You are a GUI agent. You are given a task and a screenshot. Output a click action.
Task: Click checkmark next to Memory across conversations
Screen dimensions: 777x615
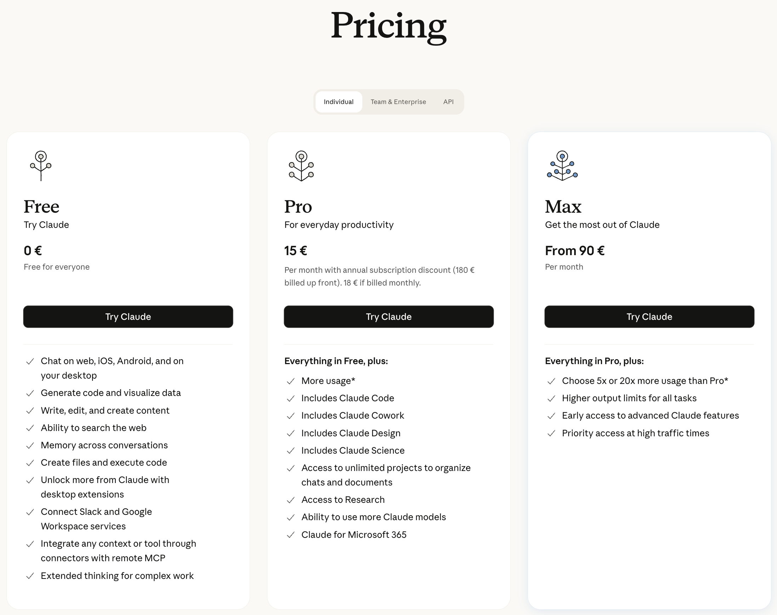[30, 446]
